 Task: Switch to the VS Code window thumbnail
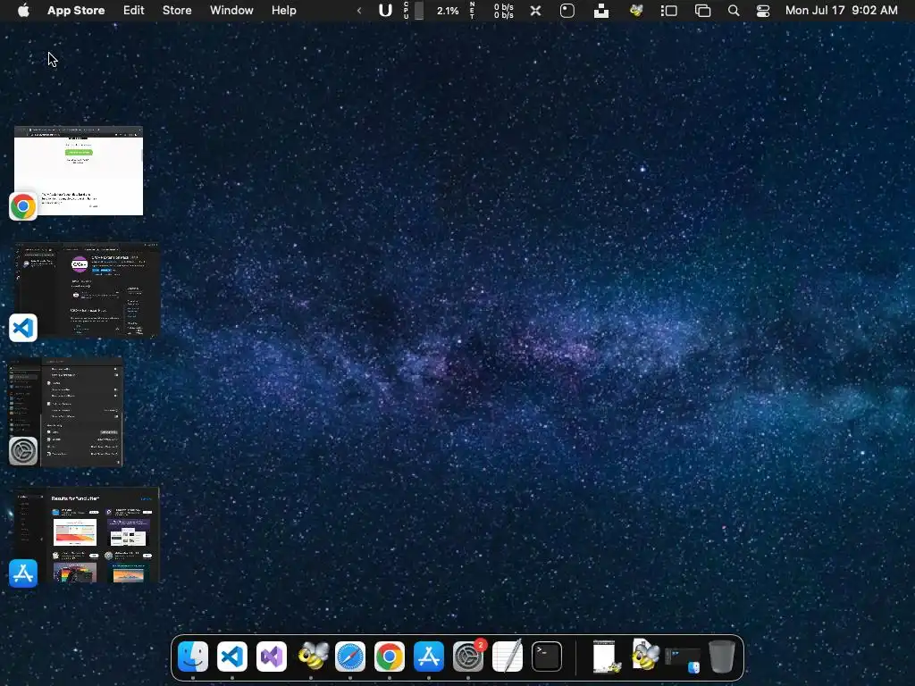tap(88, 290)
